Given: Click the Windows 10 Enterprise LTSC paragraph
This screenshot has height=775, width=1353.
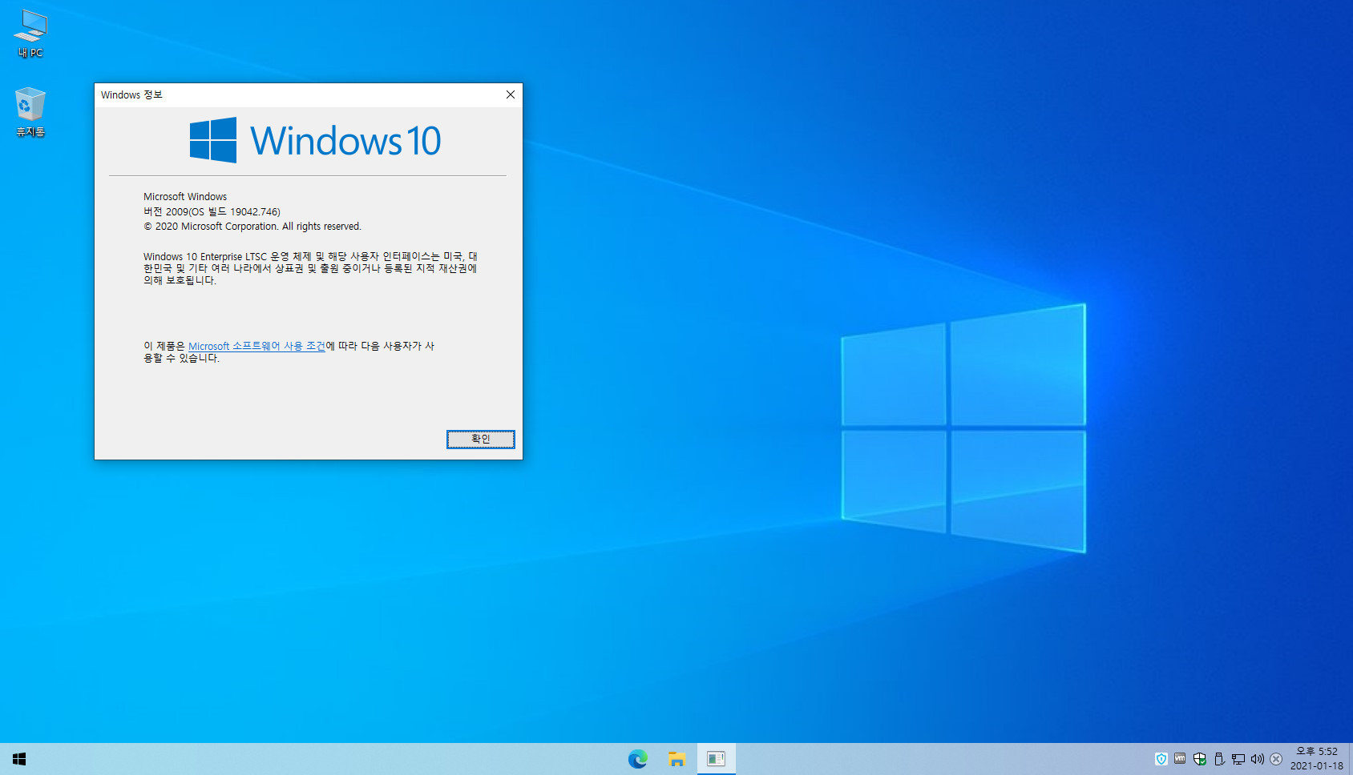Looking at the screenshot, I should (310, 268).
